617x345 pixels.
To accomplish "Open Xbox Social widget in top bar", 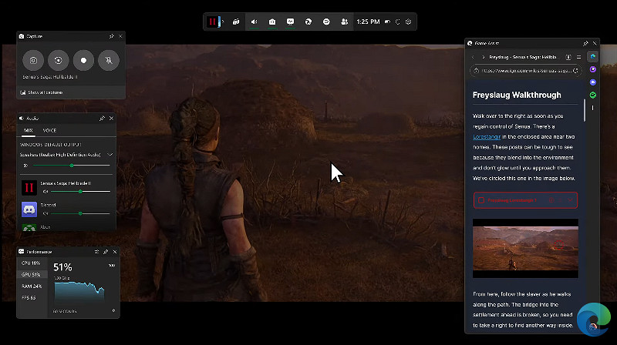I will (344, 22).
